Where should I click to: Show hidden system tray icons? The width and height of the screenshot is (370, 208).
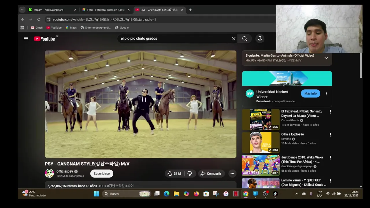tap(297, 194)
